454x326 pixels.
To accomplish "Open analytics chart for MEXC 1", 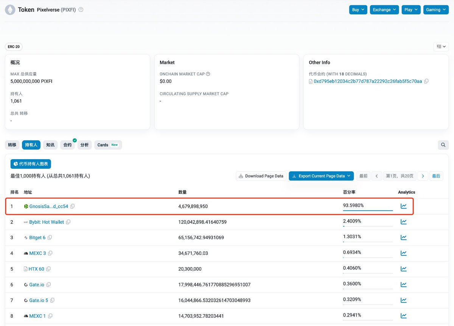I will click(x=404, y=316).
